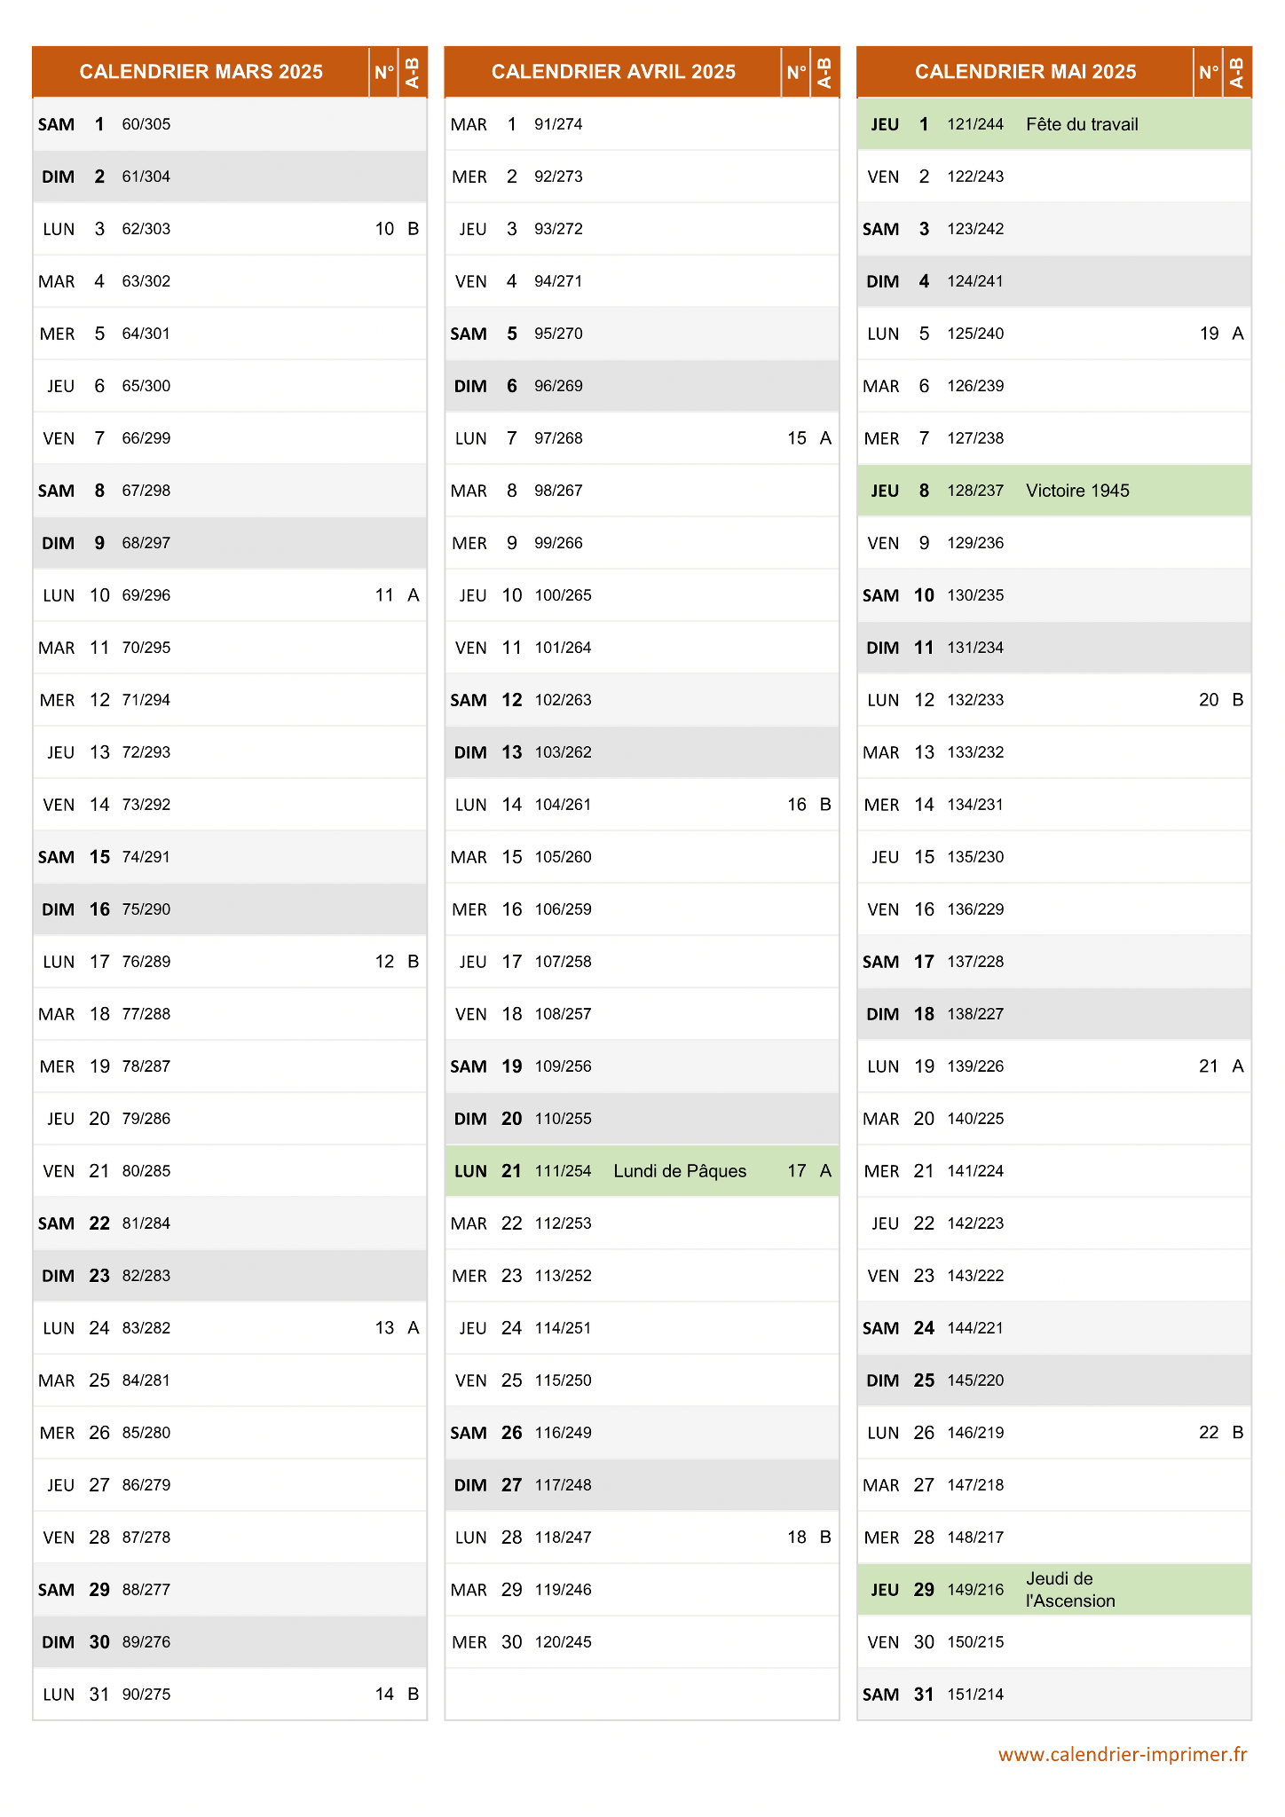Select the Calendrier Avril 2025 header
Image resolution: width=1285 pixels, height=1817 pixels.
613,72
